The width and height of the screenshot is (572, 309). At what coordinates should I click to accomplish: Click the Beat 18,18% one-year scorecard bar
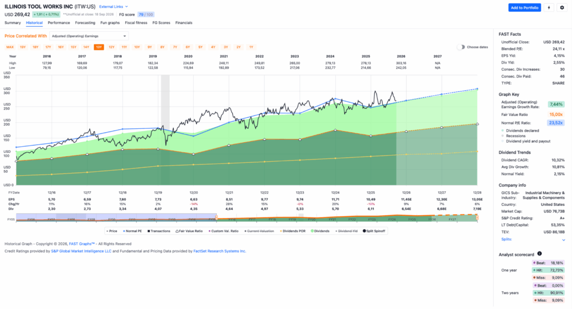(x=549, y=263)
